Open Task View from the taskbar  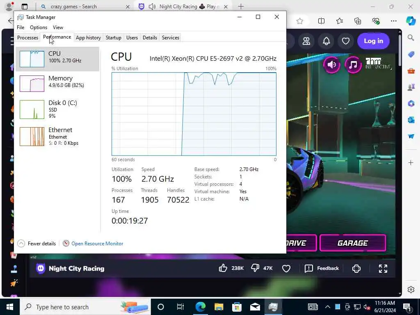(x=180, y=307)
